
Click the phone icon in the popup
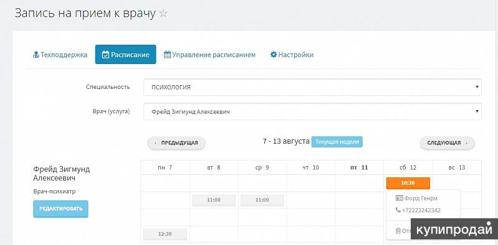click(x=398, y=210)
